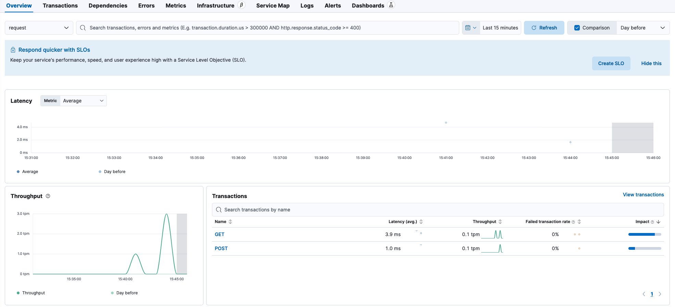Open the View transactions link

[x=643, y=195]
